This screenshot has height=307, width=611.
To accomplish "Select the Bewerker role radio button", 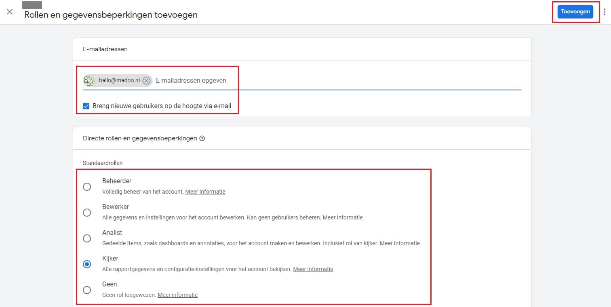I will pos(87,213).
